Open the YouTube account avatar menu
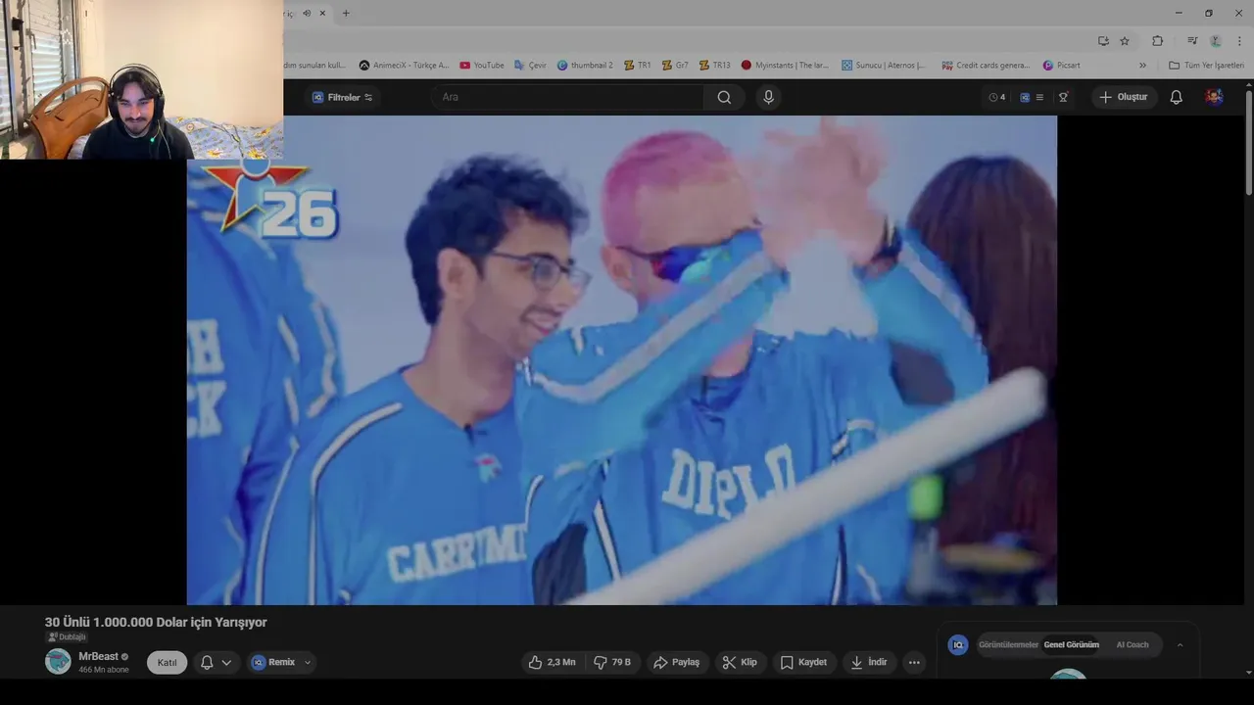The height and width of the screenshot is (705, 1254). [x=1214, y=97]
